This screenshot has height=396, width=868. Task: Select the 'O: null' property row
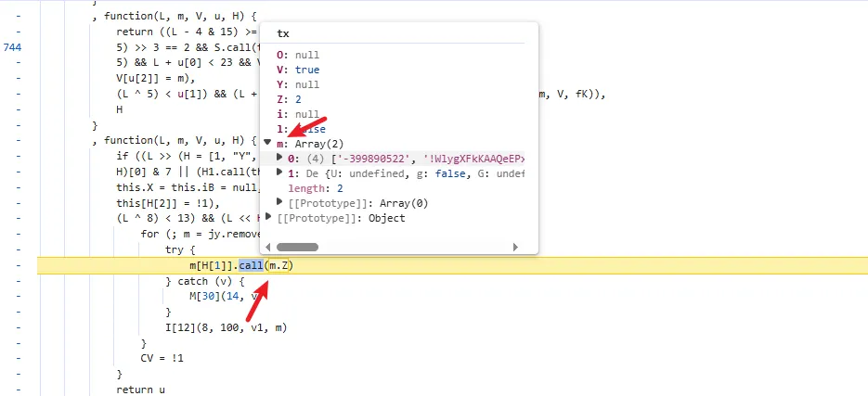298,56
